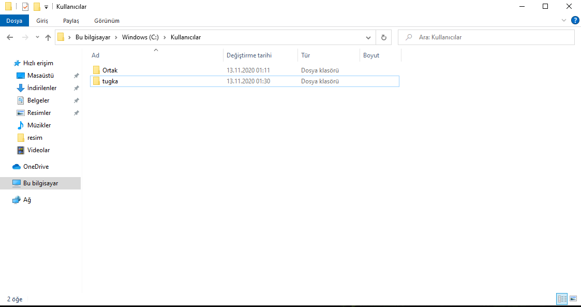581x307 pixels.
Task: Open Ağ in the navigation pane
Action: [x=27, y=200]
